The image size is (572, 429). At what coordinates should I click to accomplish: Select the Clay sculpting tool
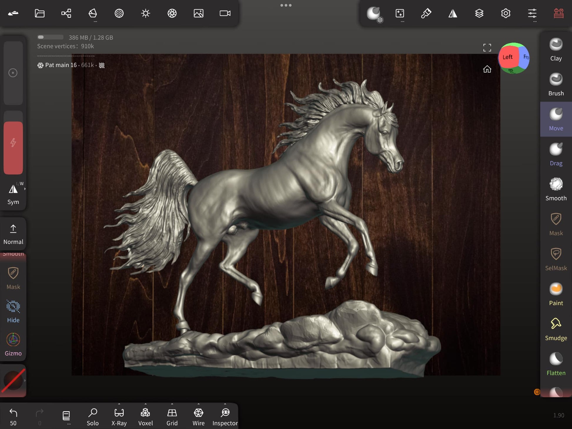[x=556, y=49]
